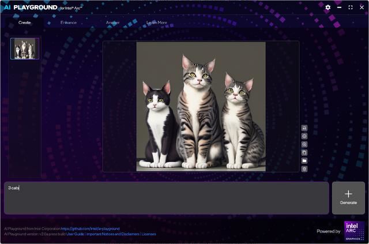
Task: Open the GitHub ai-playground link
Action: [90, 228]
